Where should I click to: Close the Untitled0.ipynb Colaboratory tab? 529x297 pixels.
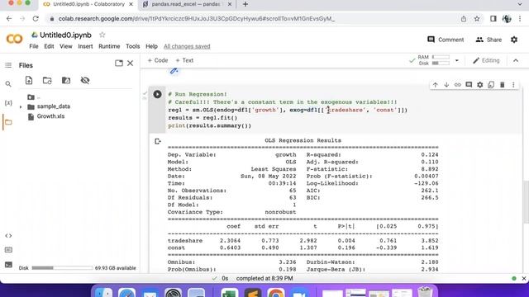(x=131, y=4)
